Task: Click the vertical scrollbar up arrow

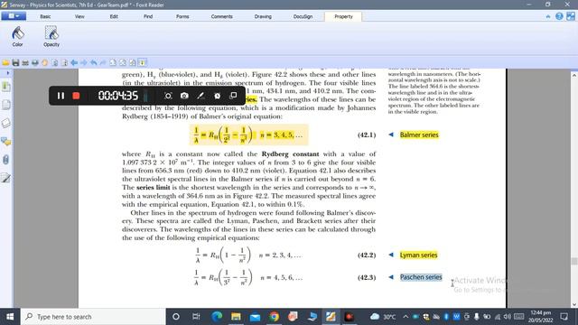Action: point(574,75)
